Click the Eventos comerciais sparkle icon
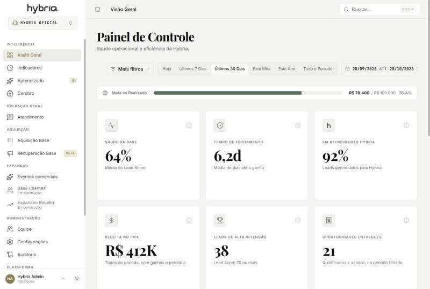430x289 pixels. pos(10,177)
